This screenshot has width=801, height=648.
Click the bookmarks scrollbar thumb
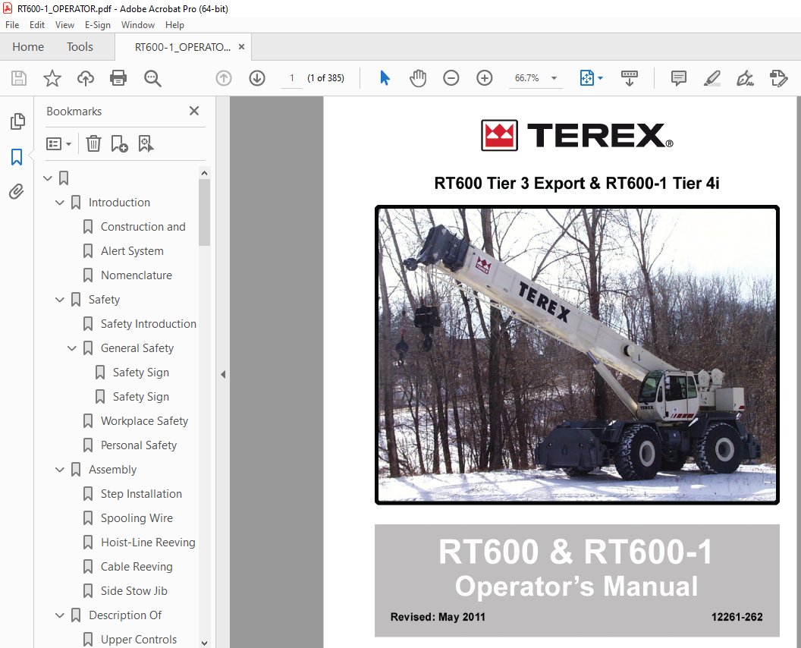204,212
